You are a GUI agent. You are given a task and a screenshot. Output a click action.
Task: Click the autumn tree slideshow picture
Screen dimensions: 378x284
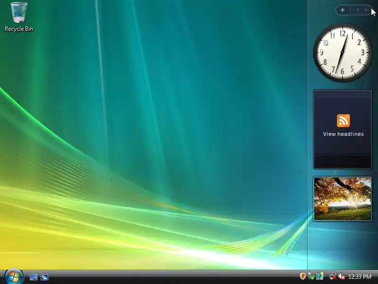coord(342,199)
